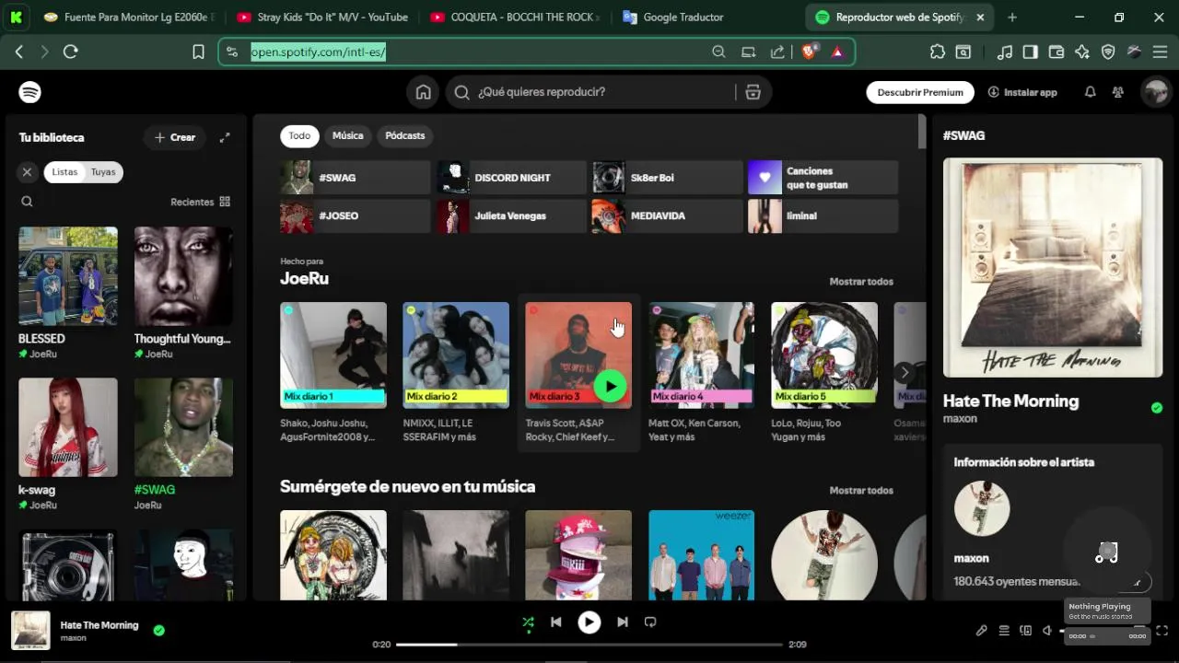Screen dimensions: 1179x663
Task: Open Connect to a device icon
Action: coord(1026,631)
